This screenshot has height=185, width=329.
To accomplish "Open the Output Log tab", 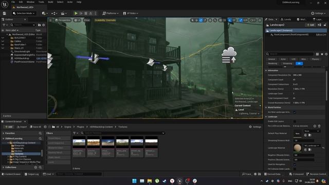I will (32, 174).
